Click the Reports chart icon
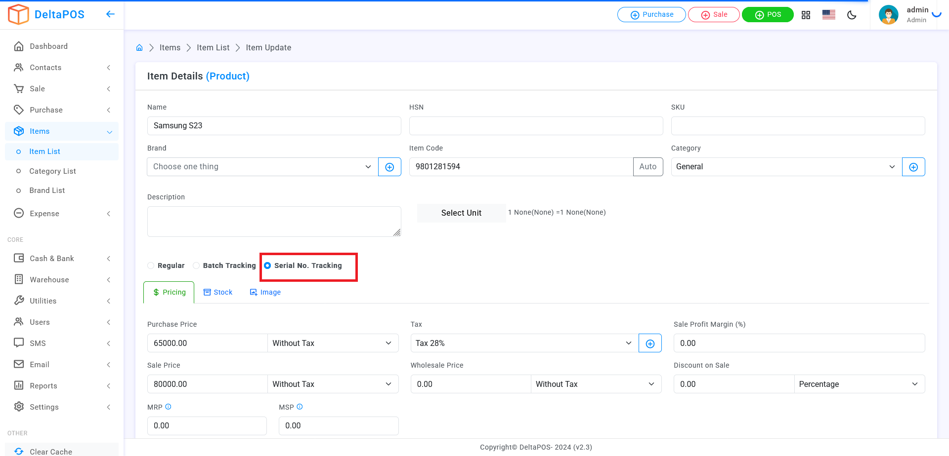949x456 pixels. point(19,385)
